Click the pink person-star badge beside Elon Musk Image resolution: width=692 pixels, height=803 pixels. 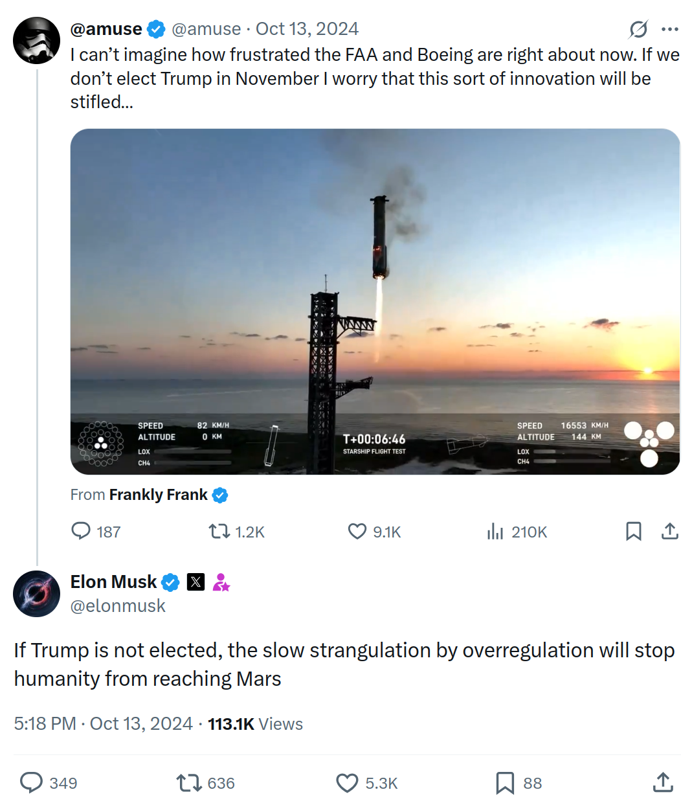(x=221, y=582)
